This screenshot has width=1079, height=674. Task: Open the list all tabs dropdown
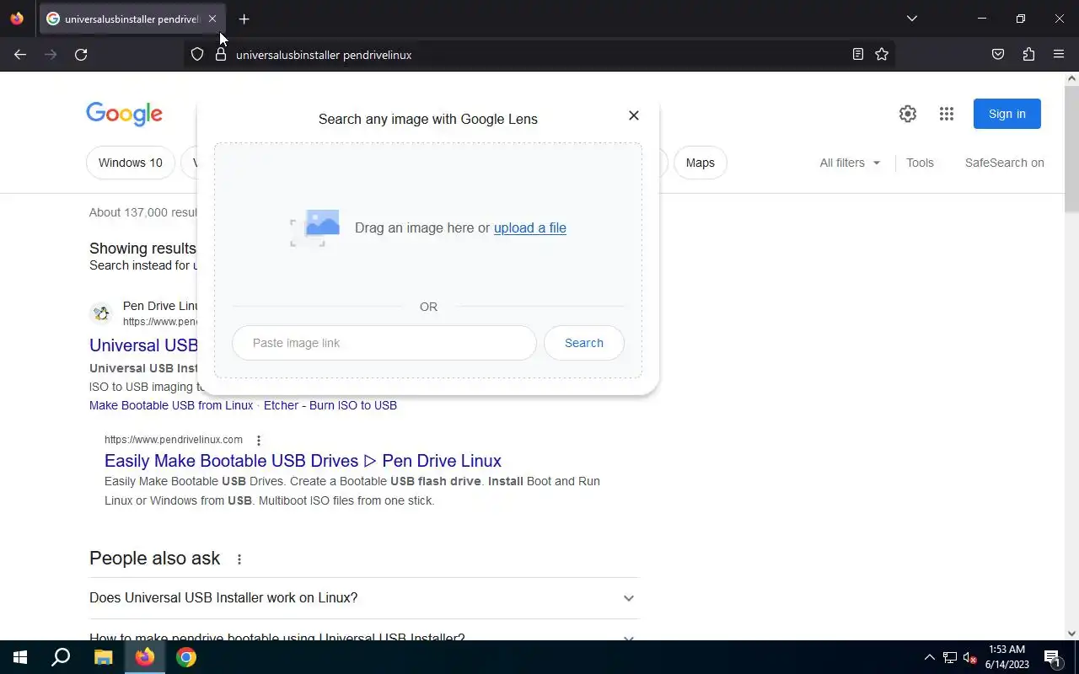pyautogui.click(x=911, y=19)
